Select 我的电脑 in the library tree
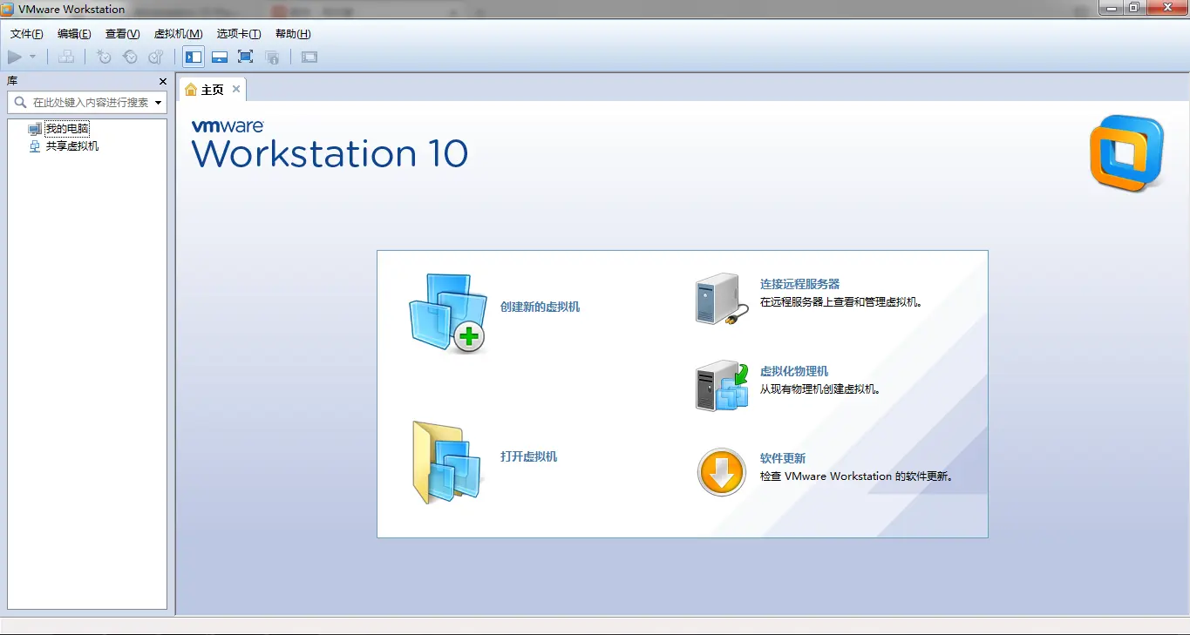 point(67,129)
